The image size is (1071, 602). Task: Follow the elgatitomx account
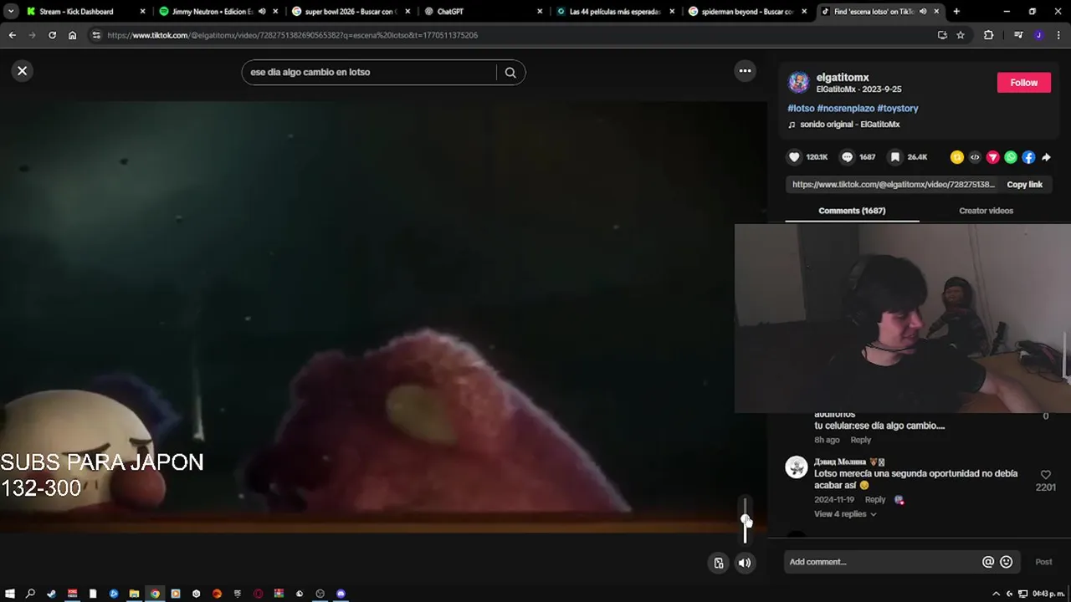click(1023, 83)
